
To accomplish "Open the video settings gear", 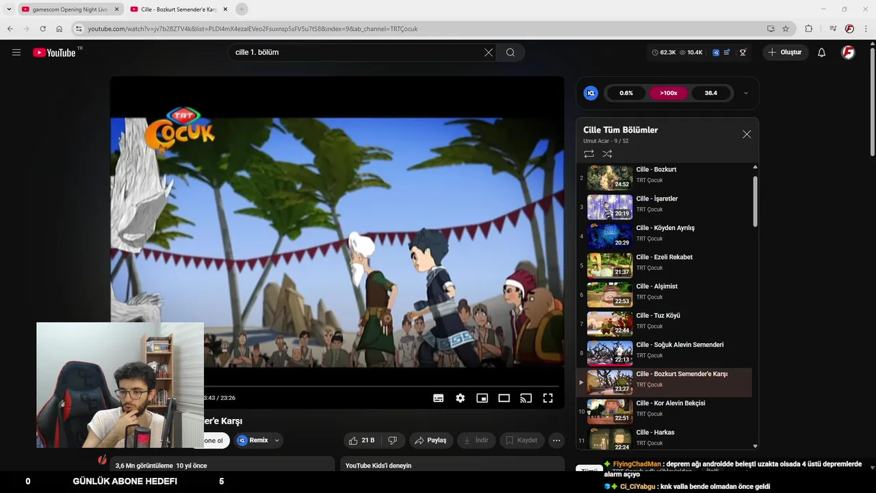I will 461,398.
